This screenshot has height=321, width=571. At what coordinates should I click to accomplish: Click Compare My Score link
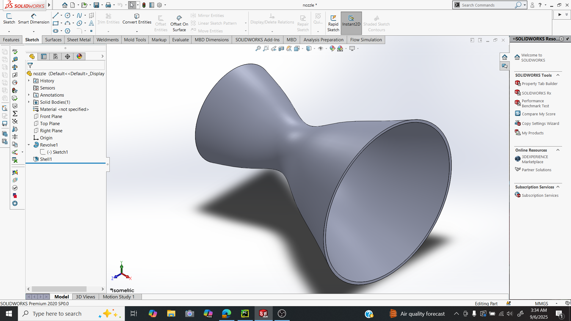538,114
